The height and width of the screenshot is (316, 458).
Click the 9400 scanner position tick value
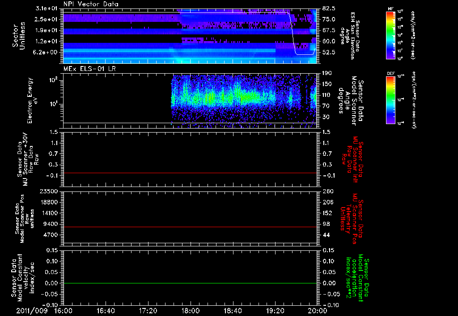point(51,224)
